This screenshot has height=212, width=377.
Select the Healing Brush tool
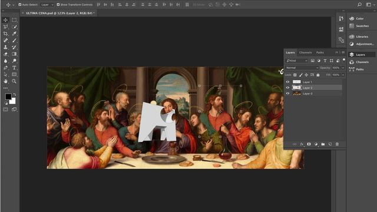coord(5,41)
